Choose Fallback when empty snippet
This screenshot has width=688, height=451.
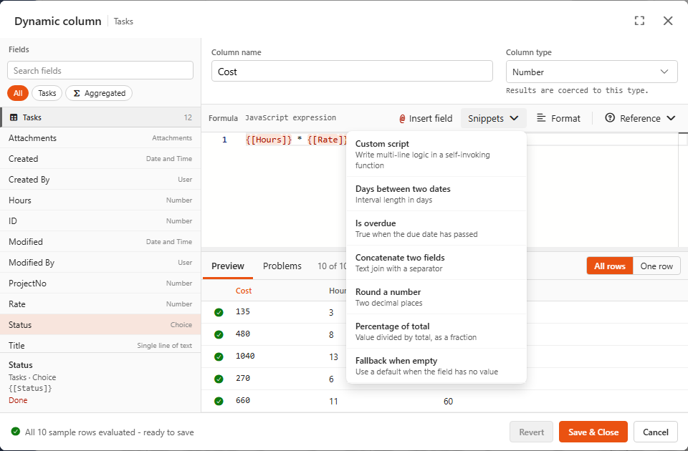point(436,366)
